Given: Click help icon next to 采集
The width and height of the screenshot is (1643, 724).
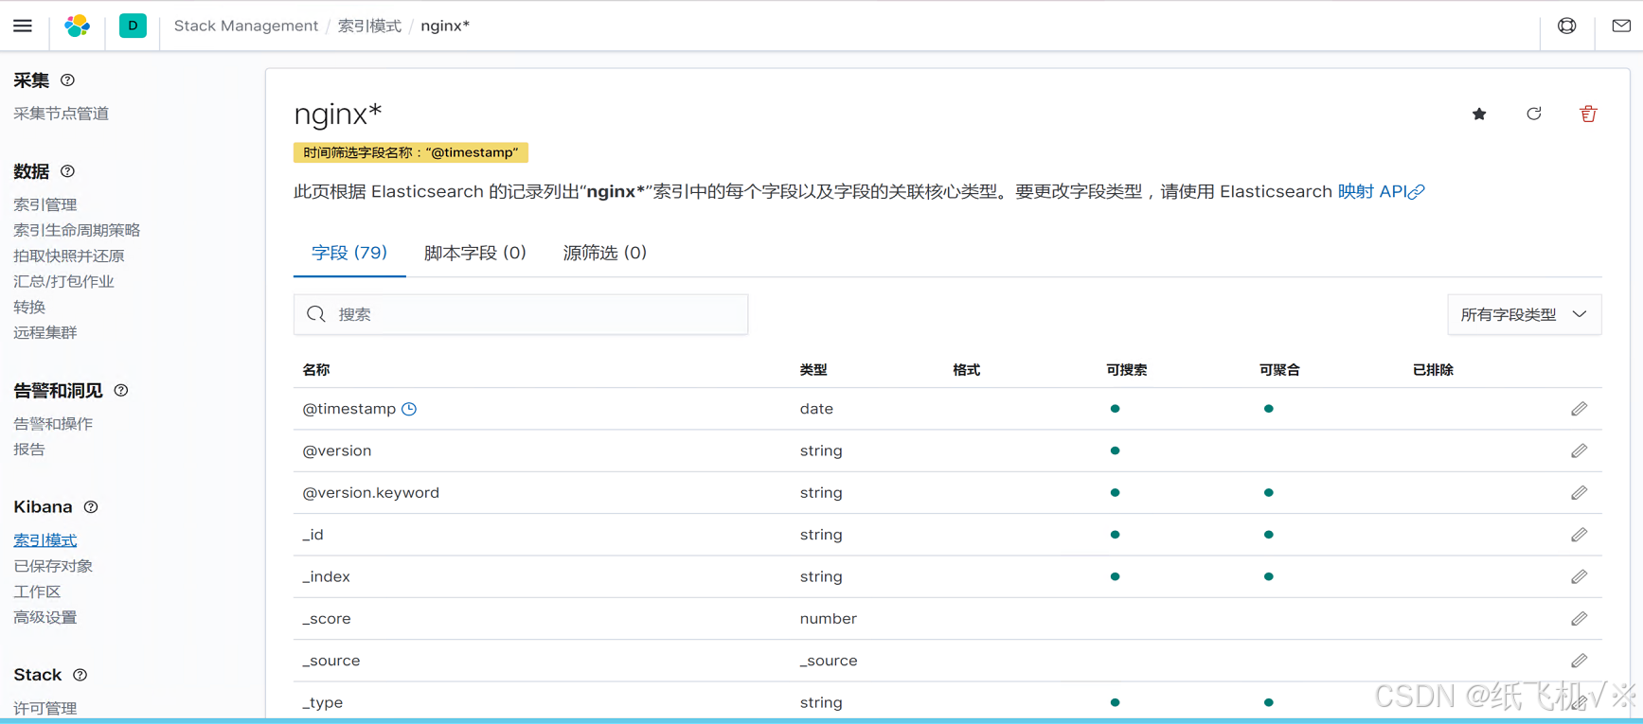Looking at the screenshot, I should (67, 80).
